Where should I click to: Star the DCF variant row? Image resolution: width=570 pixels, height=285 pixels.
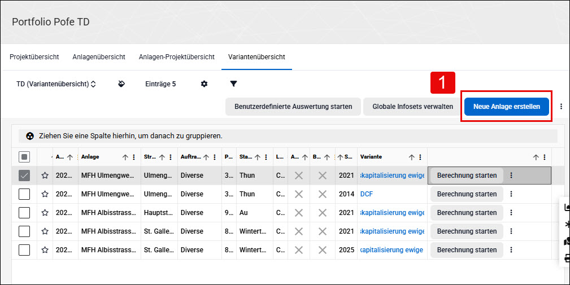45,194
